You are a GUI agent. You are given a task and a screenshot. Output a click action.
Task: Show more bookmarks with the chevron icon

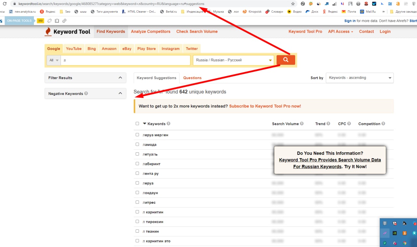point(383,11)
